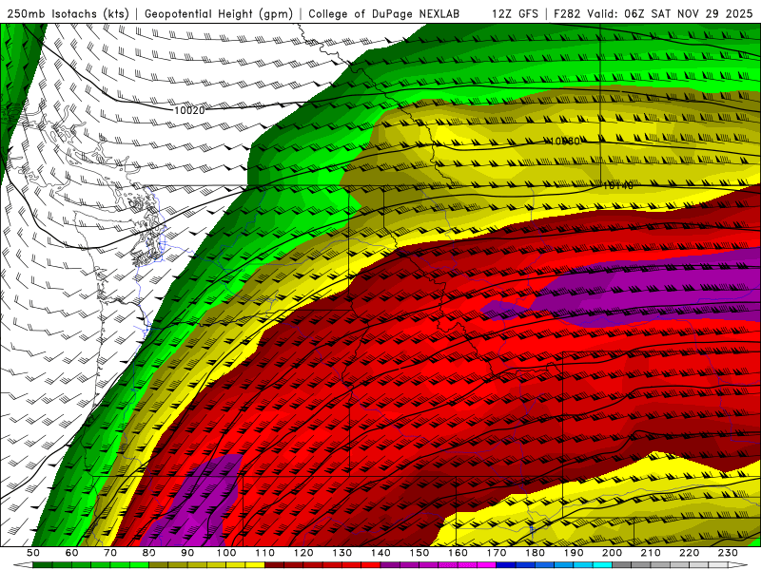Select the dark blue swatch below 170

506,565
